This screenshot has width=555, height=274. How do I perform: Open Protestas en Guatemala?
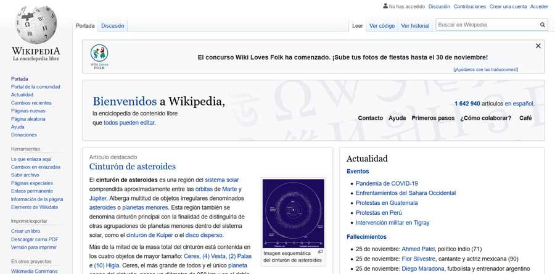tap(387, 203)
